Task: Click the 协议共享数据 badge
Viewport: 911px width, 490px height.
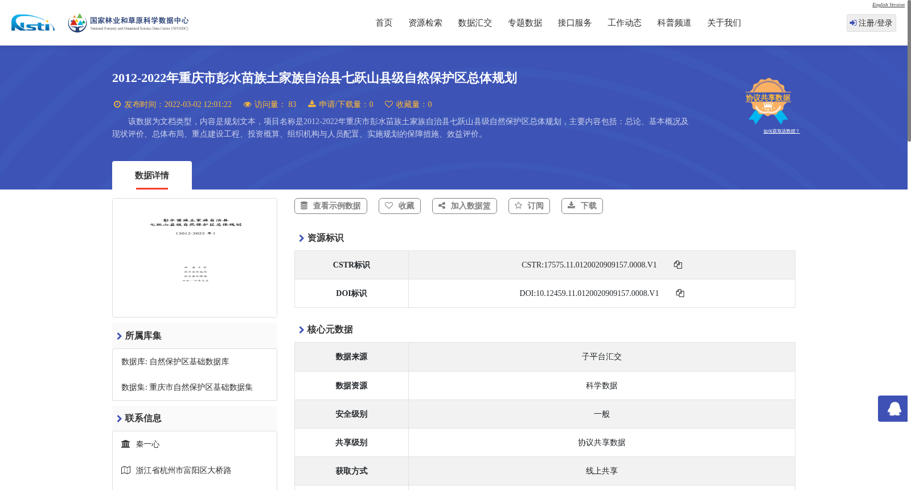Action: click(x=768, y=101)
